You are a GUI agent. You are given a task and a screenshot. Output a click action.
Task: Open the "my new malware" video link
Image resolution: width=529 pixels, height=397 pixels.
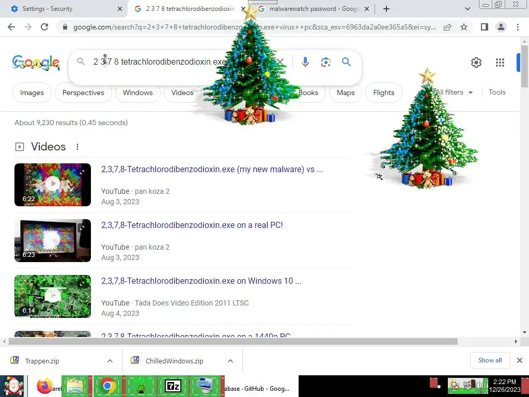pyautogui.click(x=212, y=169)
